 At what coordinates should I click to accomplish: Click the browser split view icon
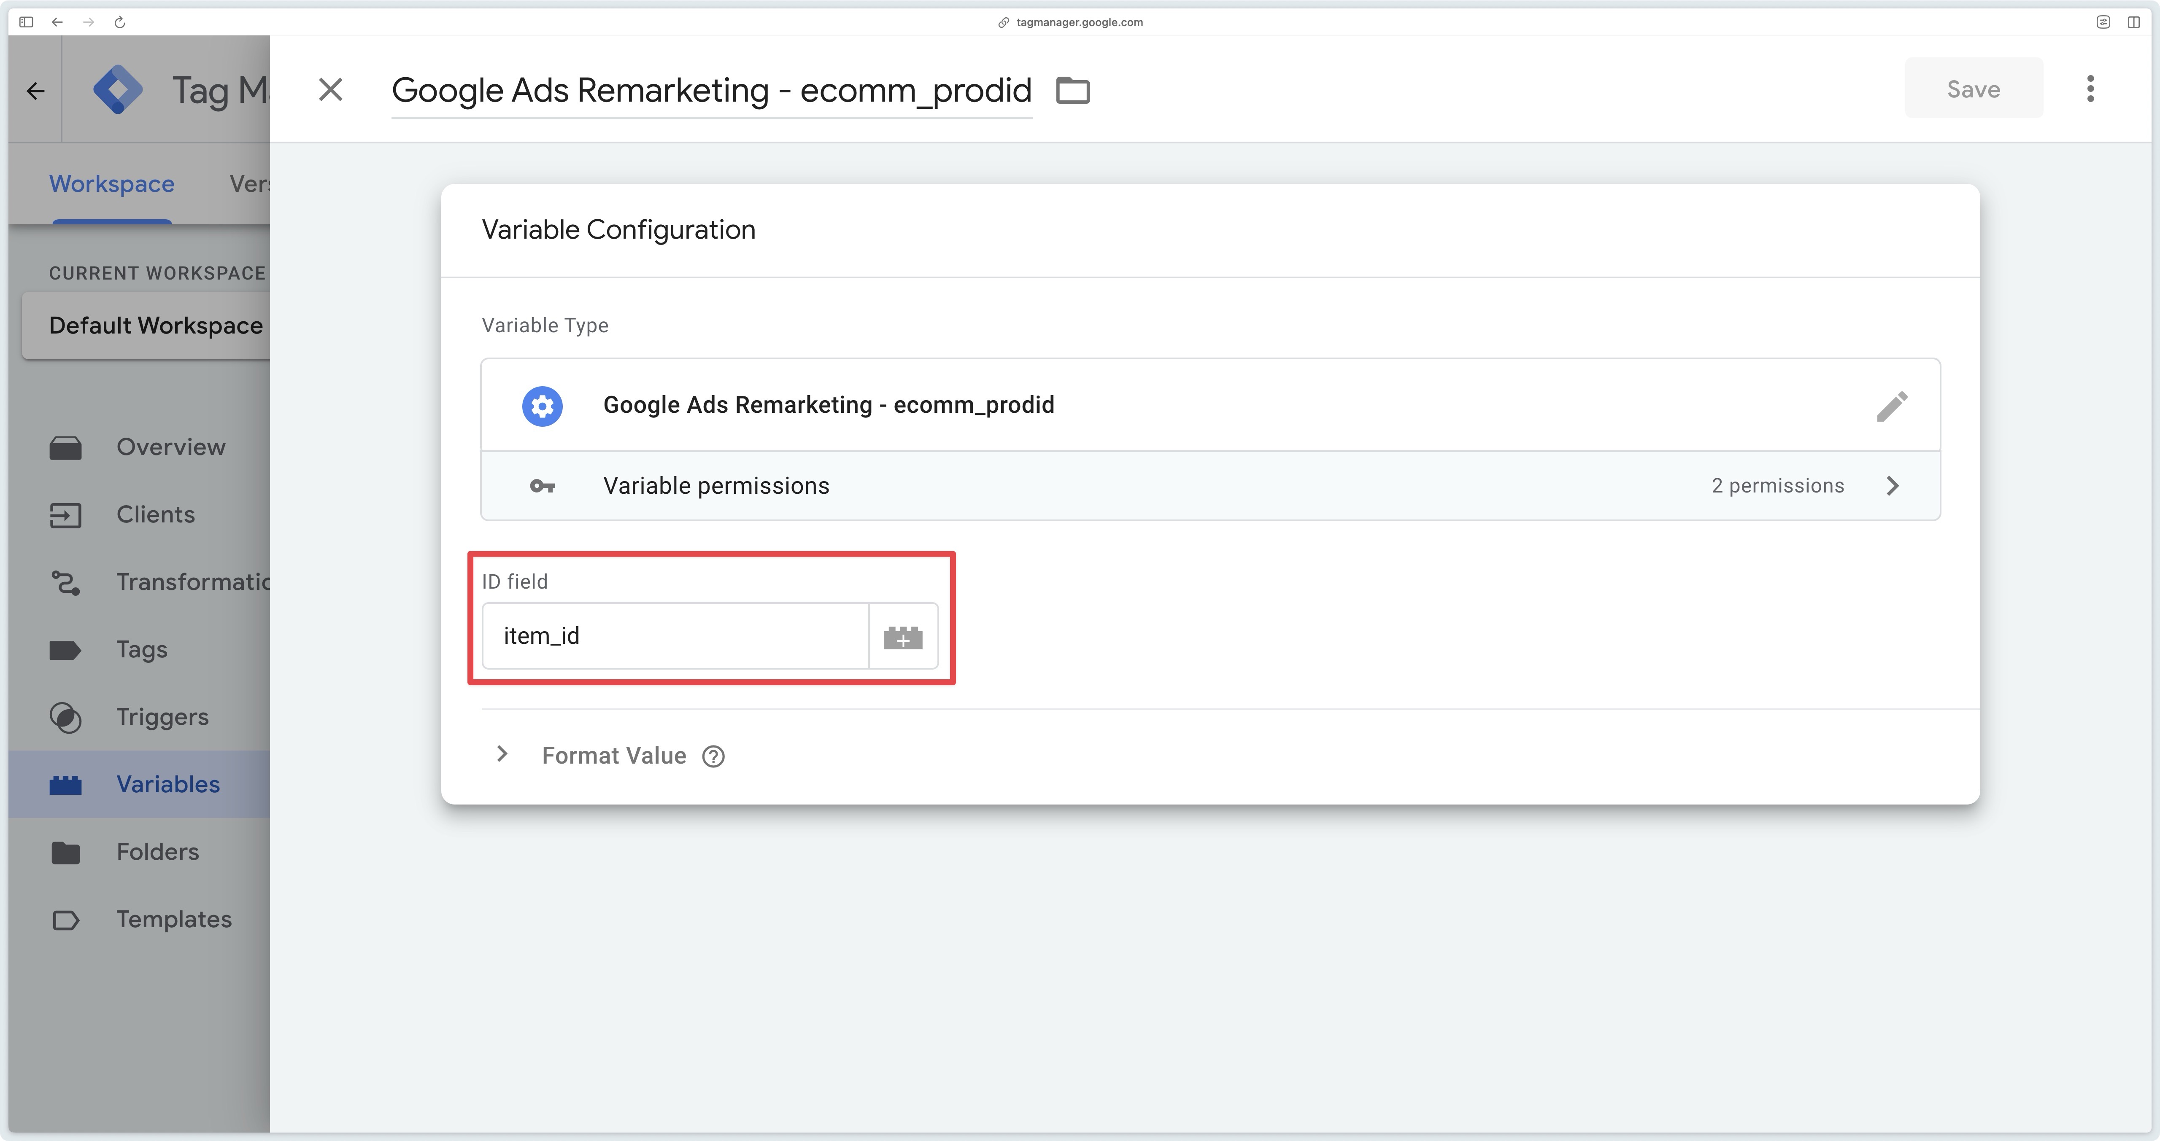(2133, 22)
